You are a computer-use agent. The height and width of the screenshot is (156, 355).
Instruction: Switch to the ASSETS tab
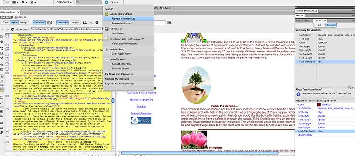(x=308, y=20)
